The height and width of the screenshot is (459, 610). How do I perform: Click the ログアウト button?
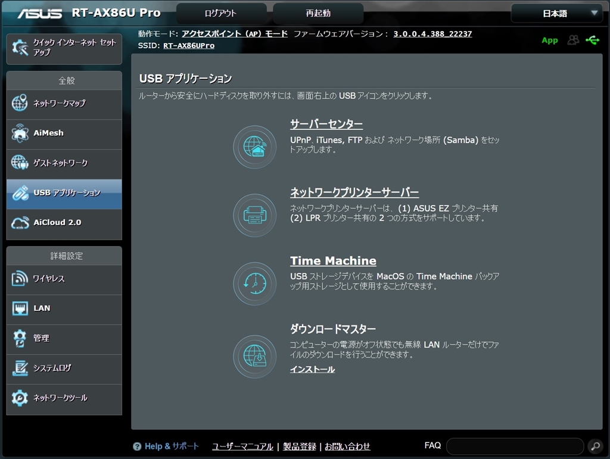click(221, 13)
